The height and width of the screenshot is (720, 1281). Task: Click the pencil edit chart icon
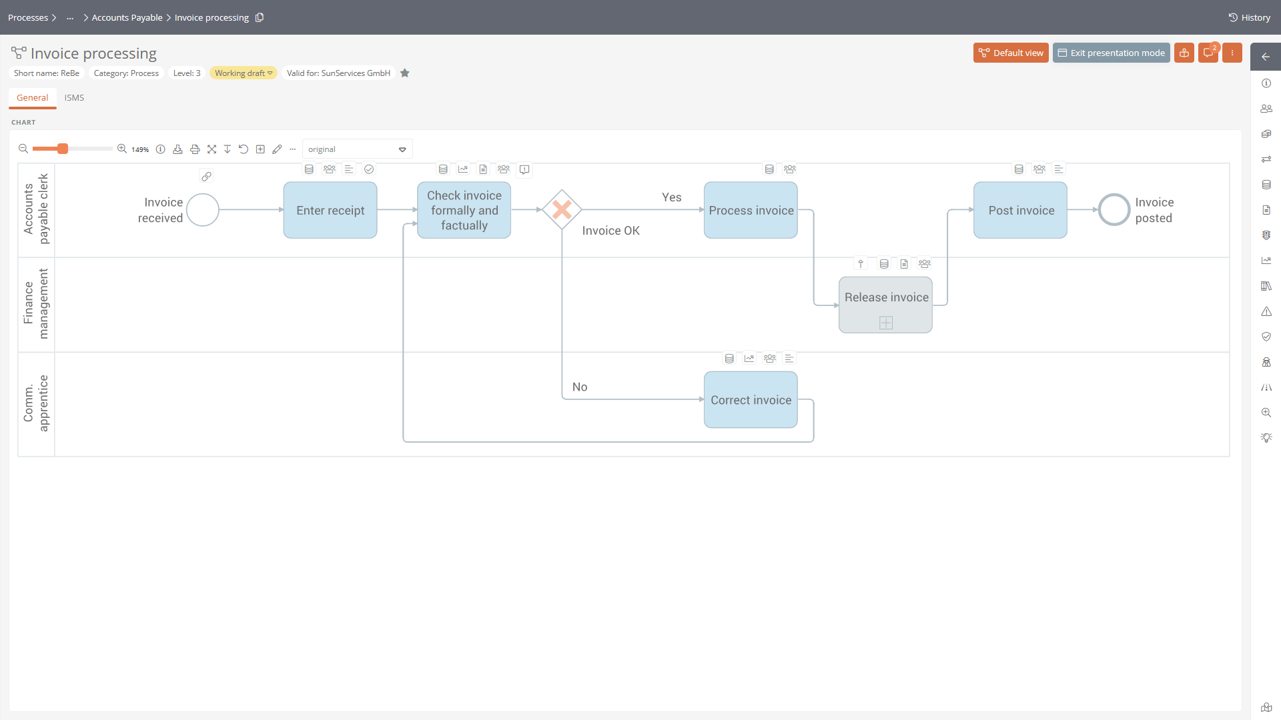(277, 149)
